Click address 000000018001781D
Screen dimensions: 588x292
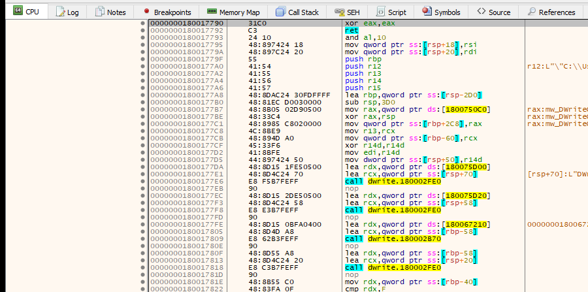[x=187, y=275]
